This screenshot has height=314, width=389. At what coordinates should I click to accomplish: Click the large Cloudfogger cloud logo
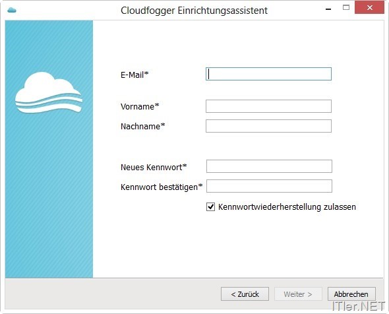(x=49, y=92)
